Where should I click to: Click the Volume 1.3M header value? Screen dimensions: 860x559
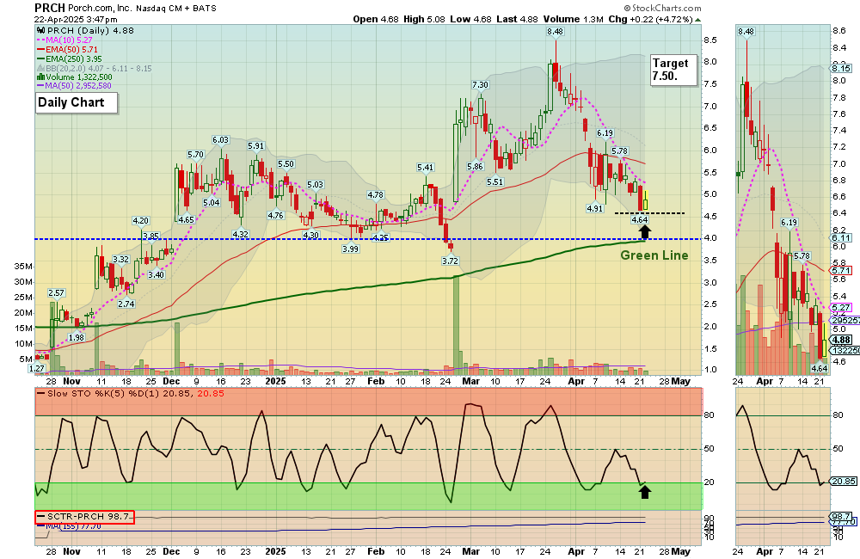point(573,19)
